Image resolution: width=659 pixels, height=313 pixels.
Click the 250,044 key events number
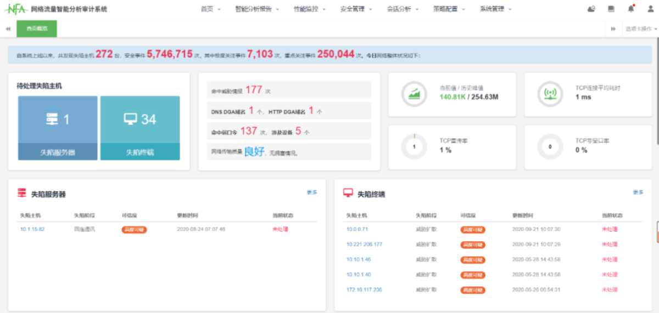coord(336,54)
